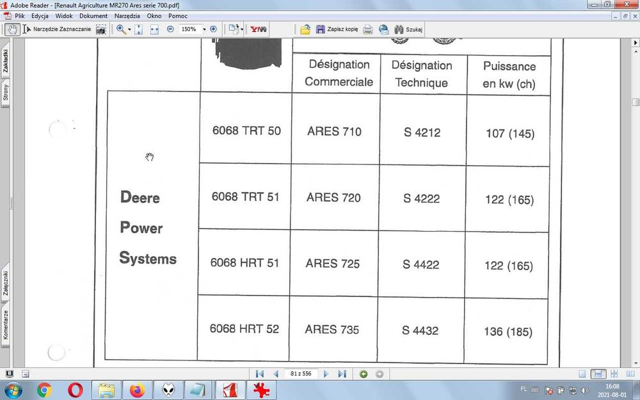Click the Yahoo search toolbar icon
Viewport: 640px width, 400px height.
259,29
